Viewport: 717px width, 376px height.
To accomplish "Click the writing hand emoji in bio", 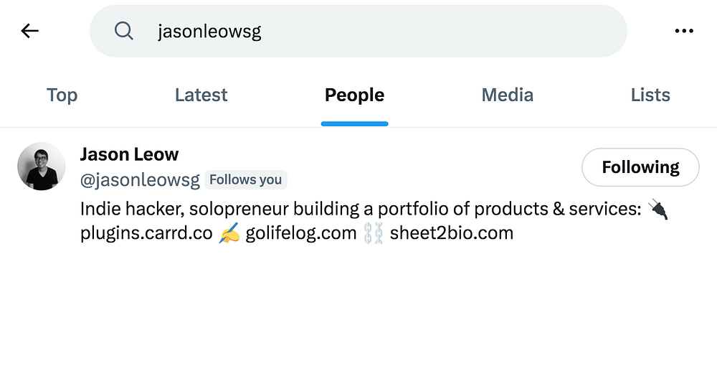I will [x=229, y=233].
